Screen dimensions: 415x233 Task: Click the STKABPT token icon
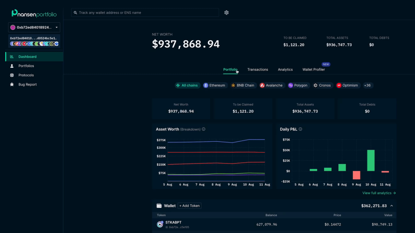pos(160,224)
